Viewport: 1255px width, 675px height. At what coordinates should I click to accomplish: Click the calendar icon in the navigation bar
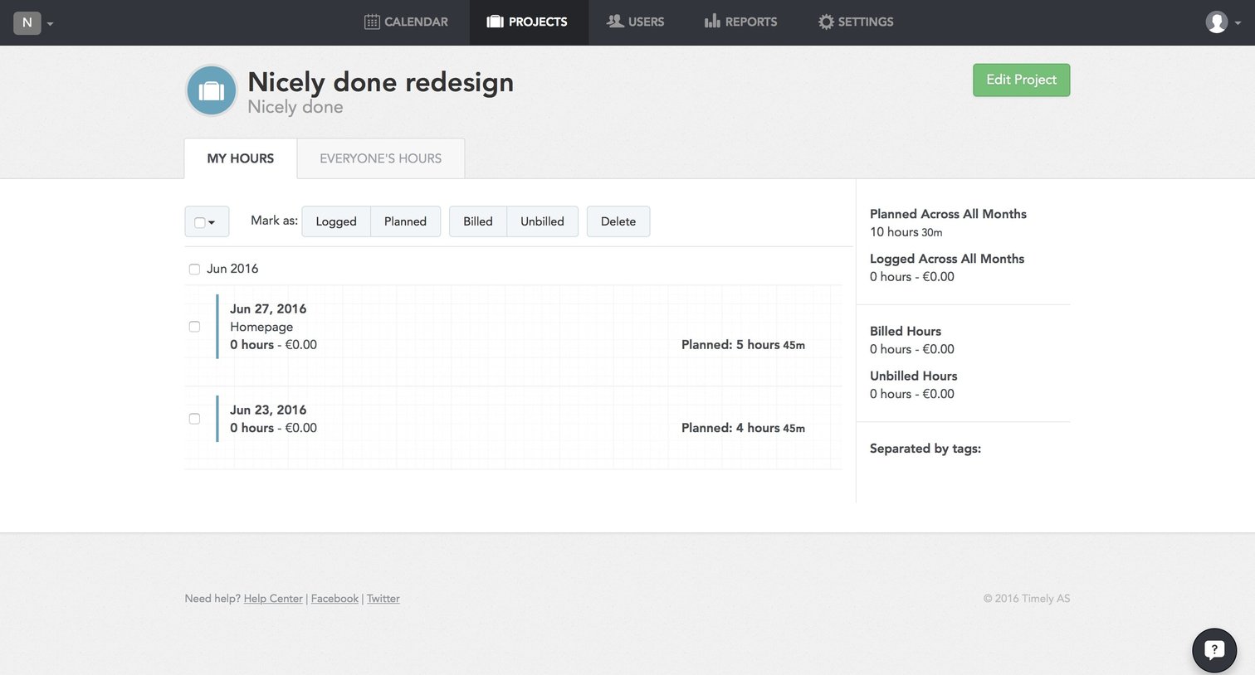(x=372, y=22)
